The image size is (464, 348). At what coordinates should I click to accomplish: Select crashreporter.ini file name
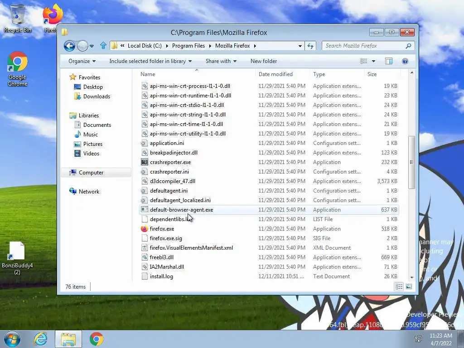tap(169, 172)
